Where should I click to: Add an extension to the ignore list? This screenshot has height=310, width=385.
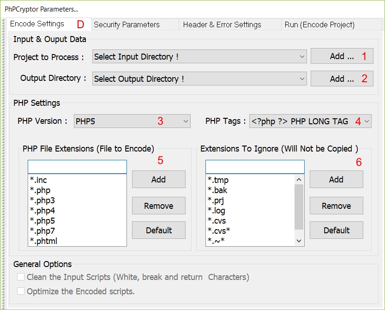pos(337,179)
